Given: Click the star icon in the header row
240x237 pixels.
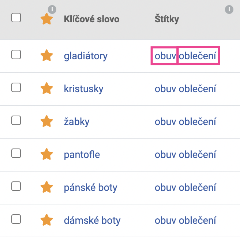Looking at the screenshot, I should tap(47, 19).
